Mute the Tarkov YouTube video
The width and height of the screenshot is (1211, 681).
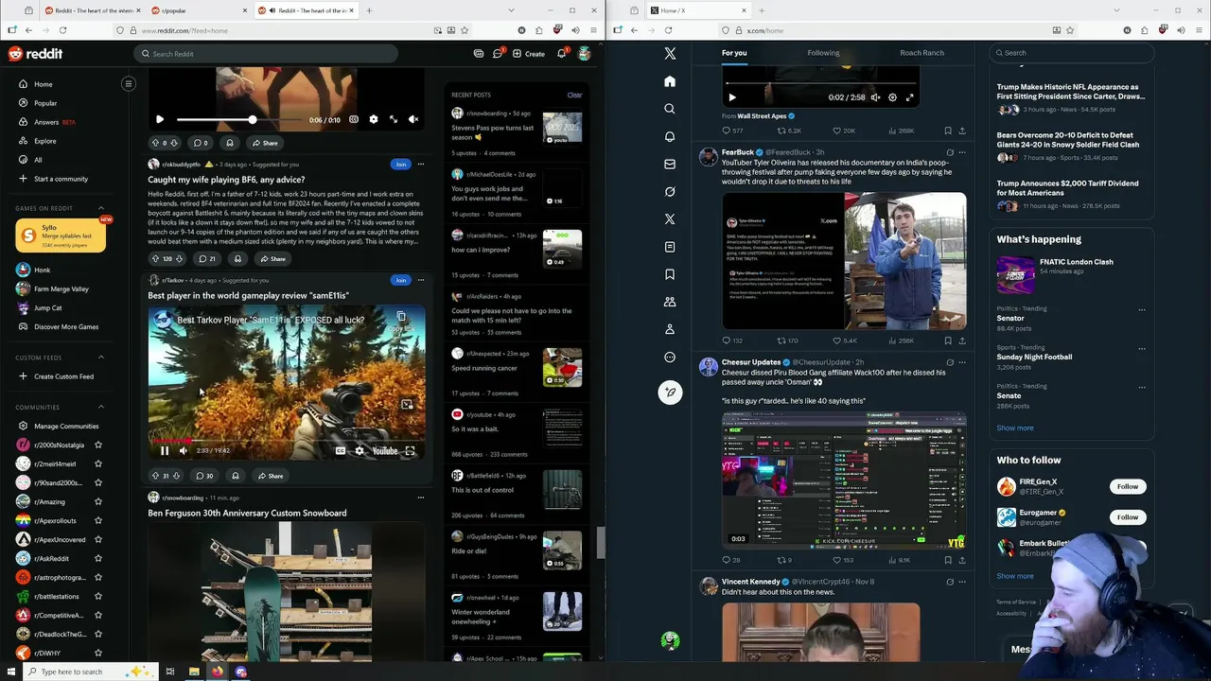(184, 451)
